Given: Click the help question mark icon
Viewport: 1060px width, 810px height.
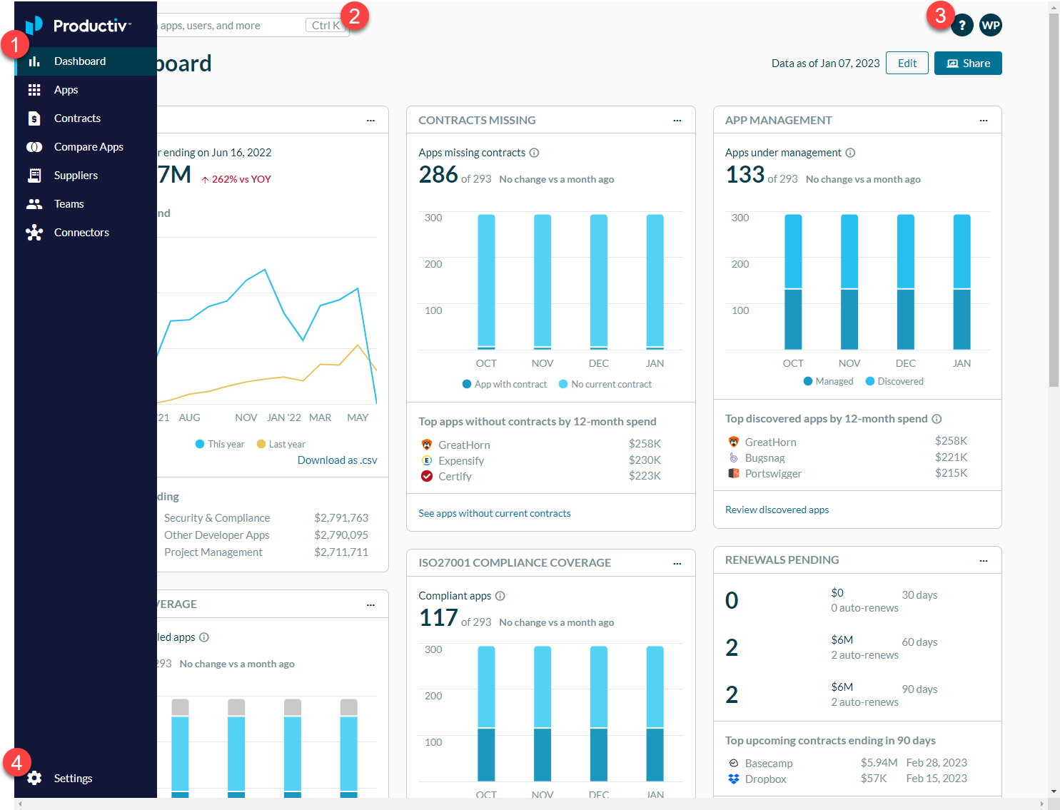Looking at the screenshot, I should 962,26.
